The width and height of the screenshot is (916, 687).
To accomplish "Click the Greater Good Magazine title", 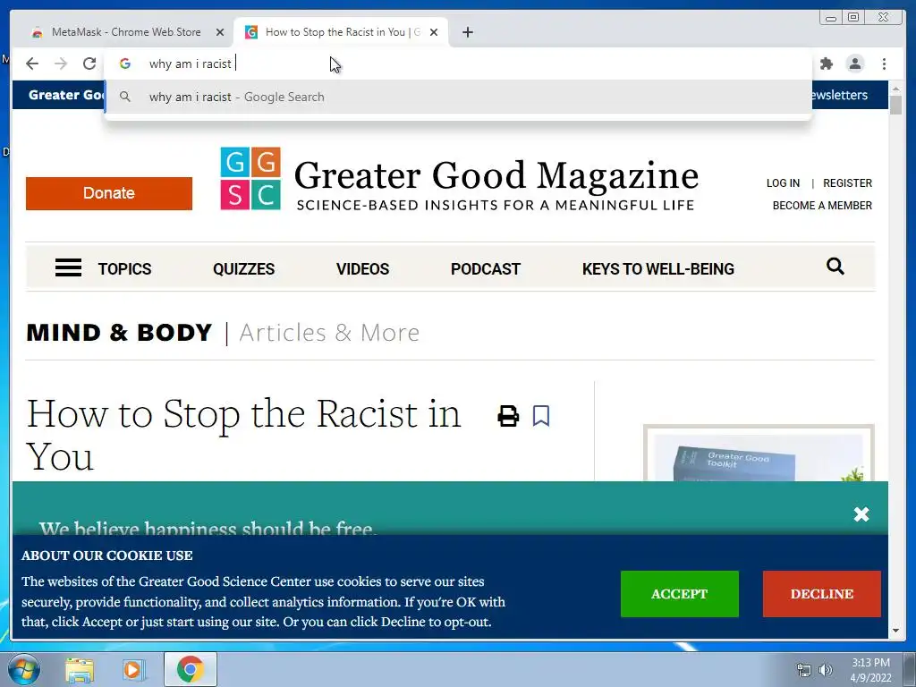I will coord(496,175).
